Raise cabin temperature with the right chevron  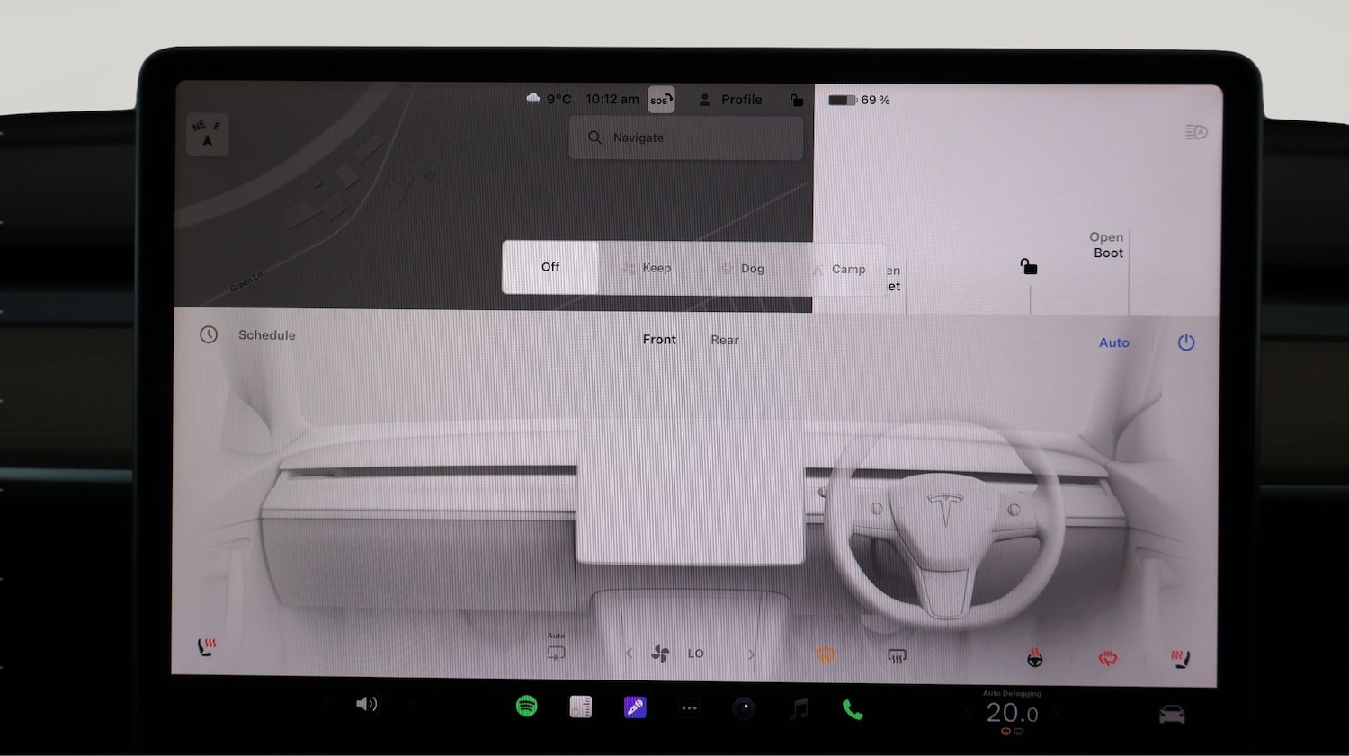(x=752, y=654)
